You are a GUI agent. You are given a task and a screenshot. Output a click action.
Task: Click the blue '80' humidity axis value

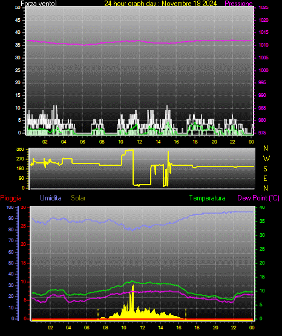click(11, 229)
